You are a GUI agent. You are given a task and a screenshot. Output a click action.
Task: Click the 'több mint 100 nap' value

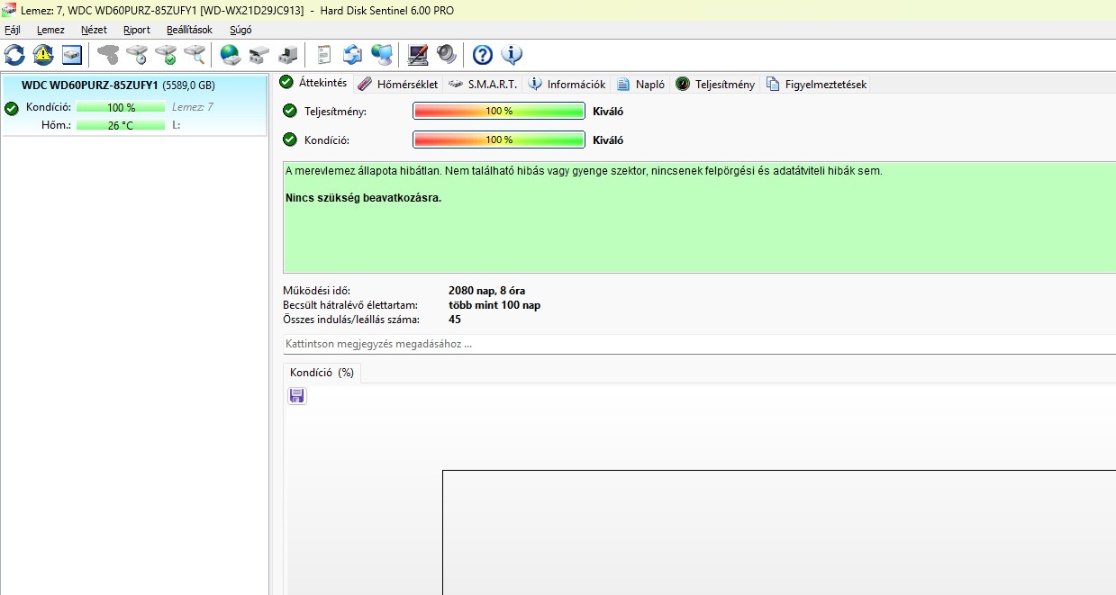pos(494,305)
